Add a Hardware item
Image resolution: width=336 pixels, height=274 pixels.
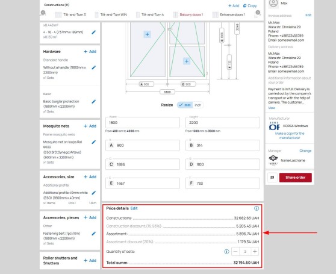[90, 52]
